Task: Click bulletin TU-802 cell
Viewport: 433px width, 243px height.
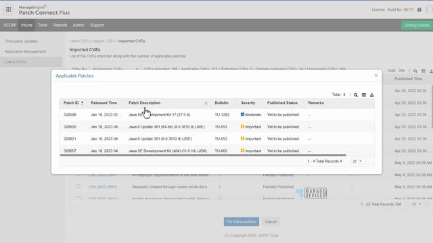Action: point(221,151)
